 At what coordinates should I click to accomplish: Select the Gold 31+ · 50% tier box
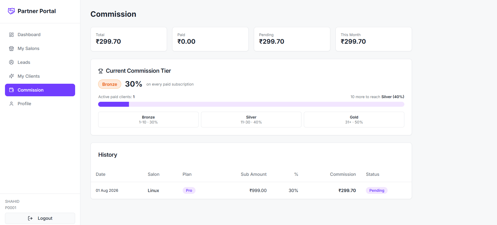(x=354, y=120)
